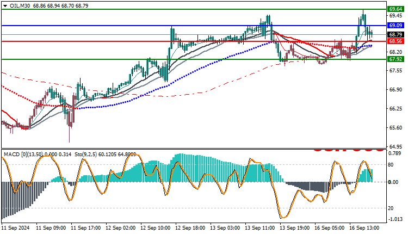Select the indicator scale value 20
The image size is (408, 234).
(391, 208)
